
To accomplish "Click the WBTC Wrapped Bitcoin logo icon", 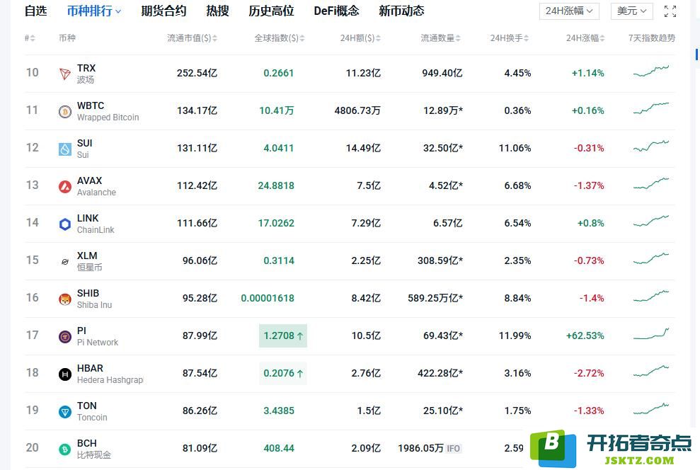I will click(65, 111).
